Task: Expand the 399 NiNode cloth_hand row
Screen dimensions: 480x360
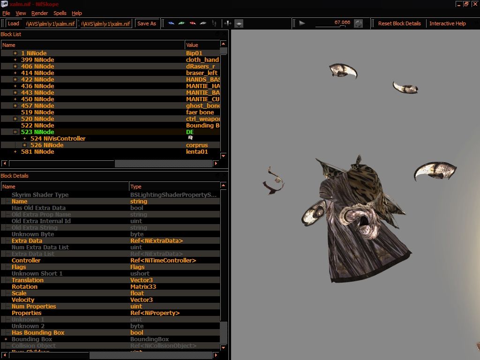Action: click(15, 60)
